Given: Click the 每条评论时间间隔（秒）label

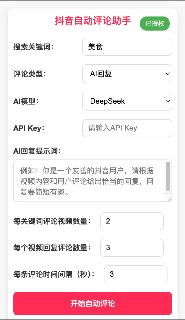Looking at the screenshot, I should click(x=54, y=275).
